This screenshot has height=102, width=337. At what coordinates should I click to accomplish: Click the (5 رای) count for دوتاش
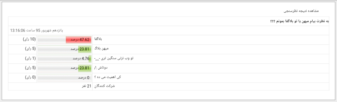point(30,68)
